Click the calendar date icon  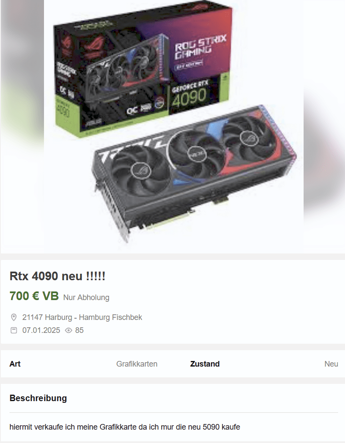click(x=13, y=330)
